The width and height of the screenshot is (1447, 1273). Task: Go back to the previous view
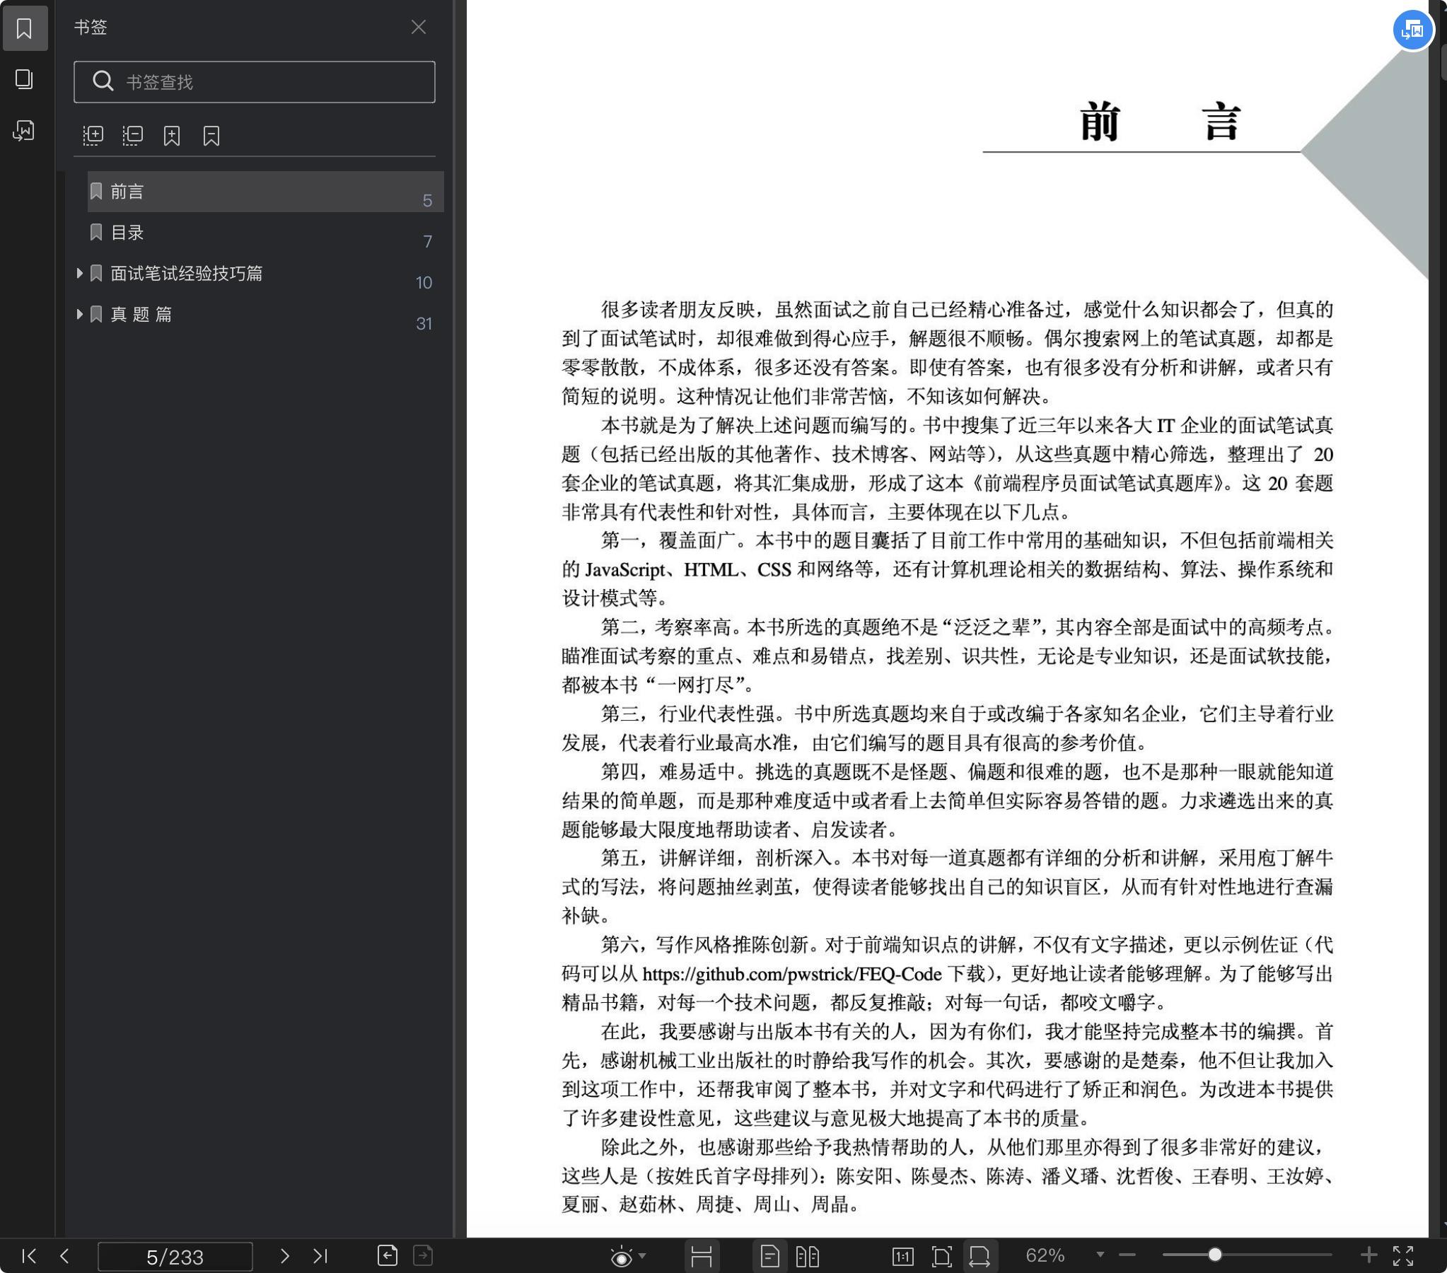pos(388,1255)
